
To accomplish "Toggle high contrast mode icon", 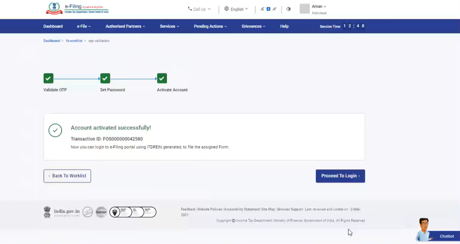I will click(x=288, y=9).
